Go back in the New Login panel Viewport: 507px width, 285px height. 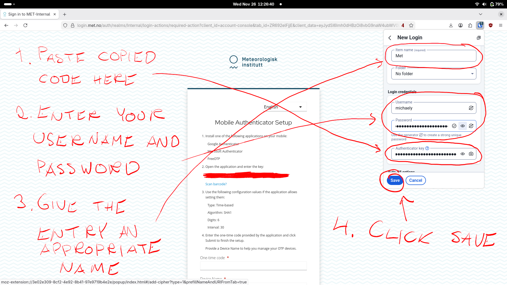(x=390, y=38)
